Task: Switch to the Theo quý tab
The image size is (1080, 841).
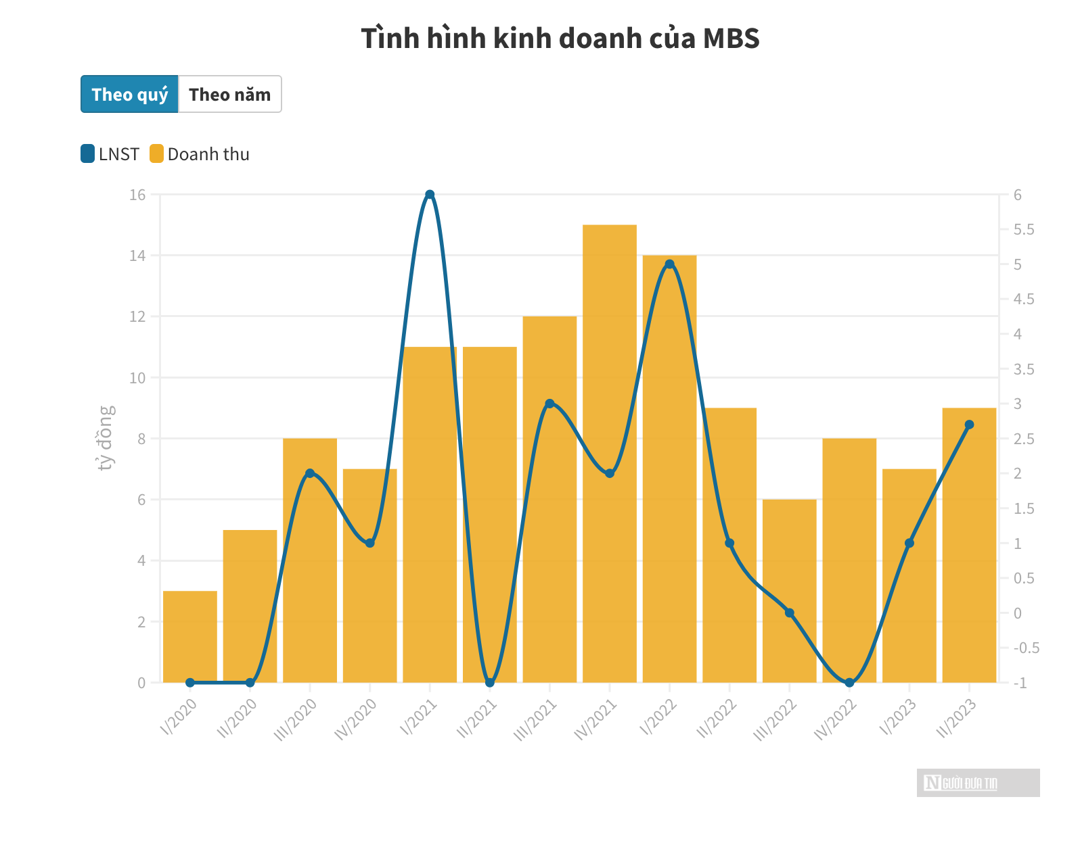Action: pos(129,94)
